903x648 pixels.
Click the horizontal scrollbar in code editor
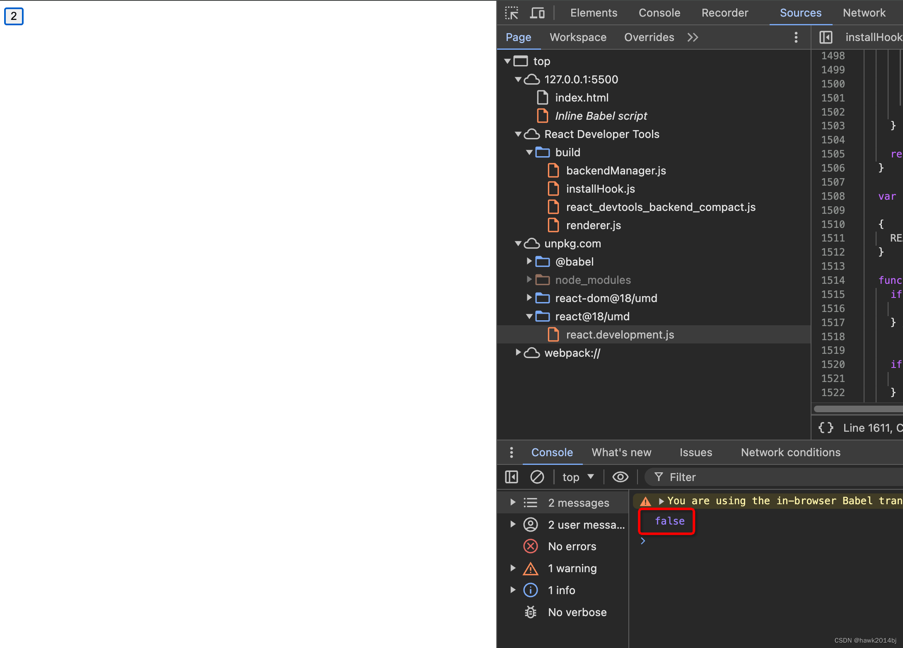857,409
